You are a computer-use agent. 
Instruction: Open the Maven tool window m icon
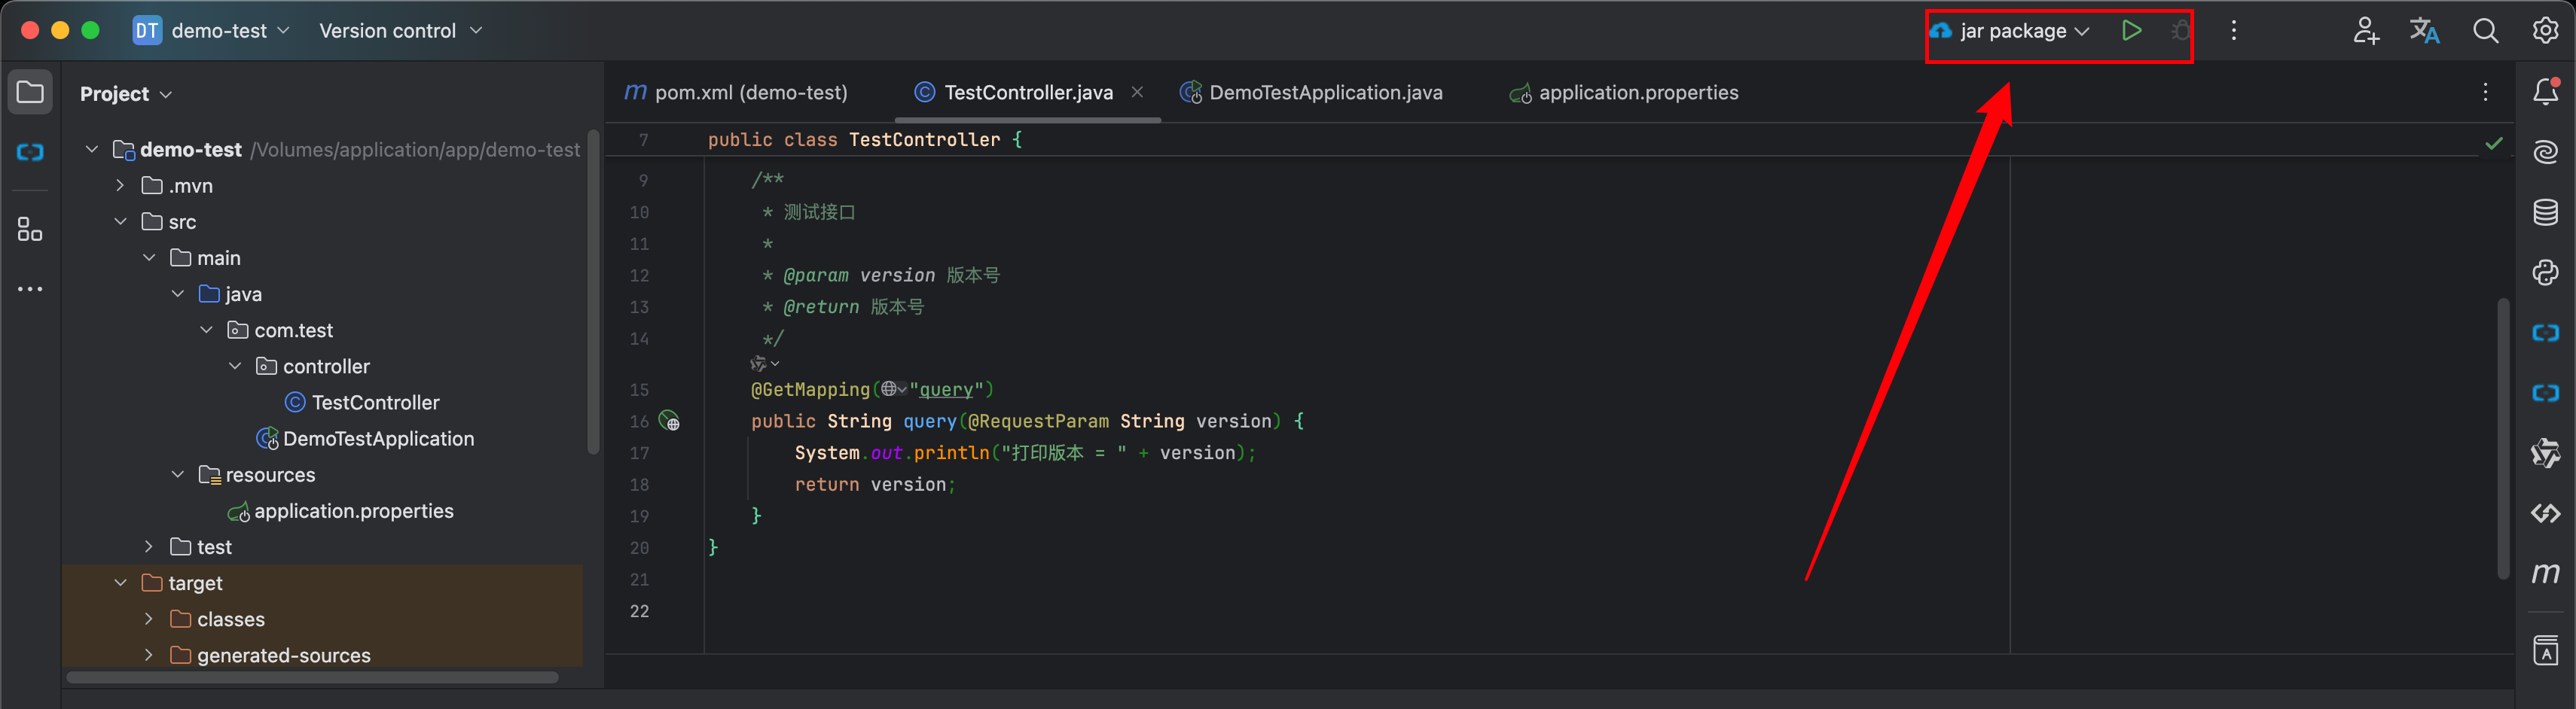[x=2545, y=574]
